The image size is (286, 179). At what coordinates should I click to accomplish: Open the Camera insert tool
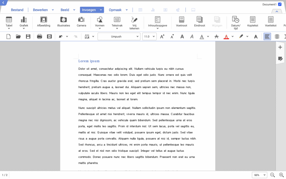(81, 22)
